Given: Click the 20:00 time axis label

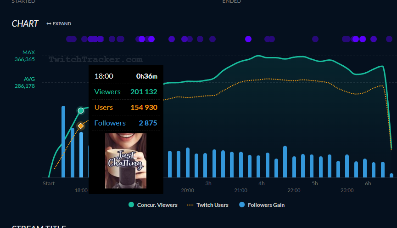Looking at the screenshot, I should [187, 190].
